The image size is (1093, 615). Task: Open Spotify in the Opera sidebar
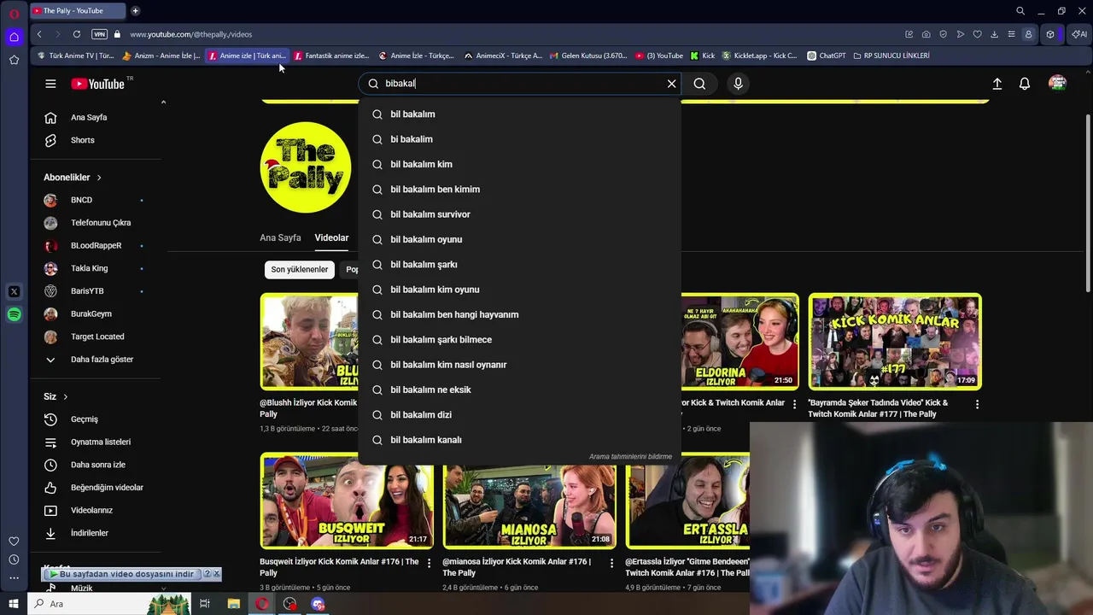(x=14, y=314)
